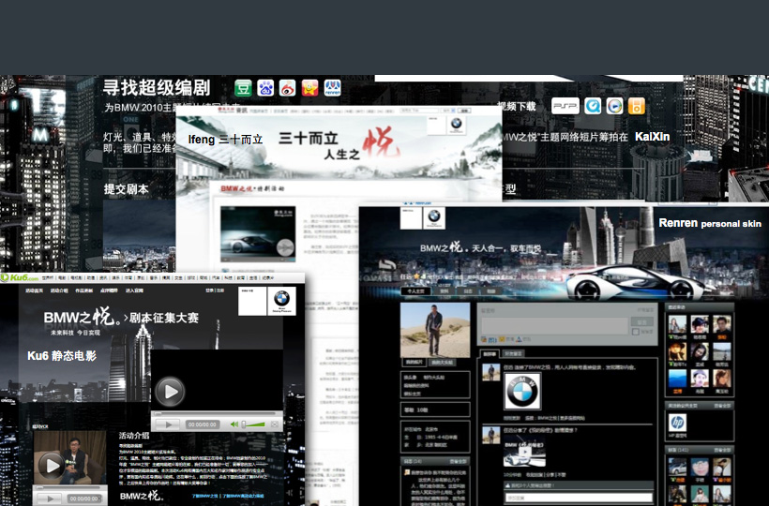Click speaker mute icon in Ku6 player
Viewport: 769px width, 506px height.
234,424
